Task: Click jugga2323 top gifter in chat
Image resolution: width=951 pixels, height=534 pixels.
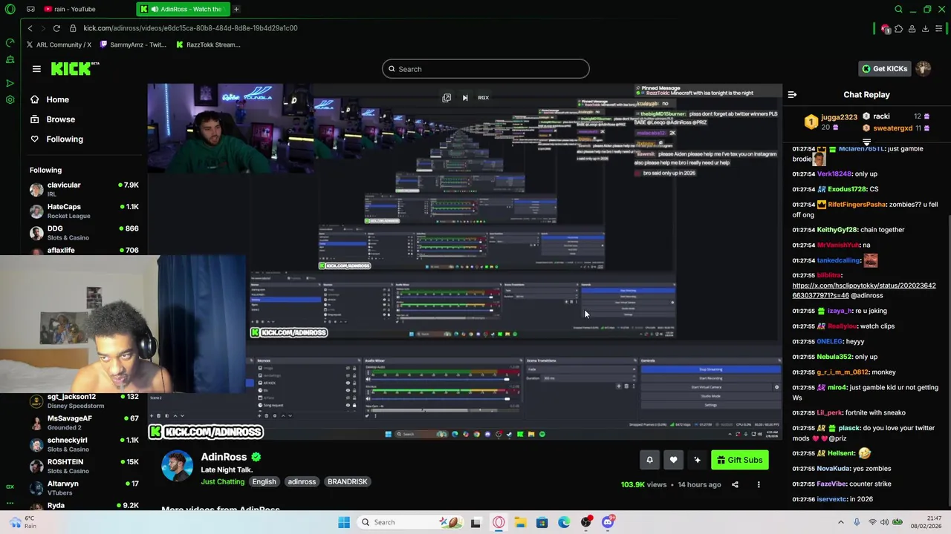Action: point(839,117)
